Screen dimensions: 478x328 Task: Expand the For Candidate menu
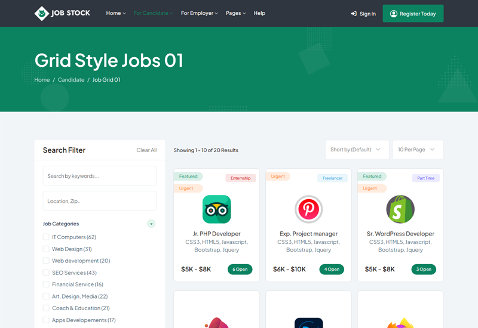click(x=153, y=13)
